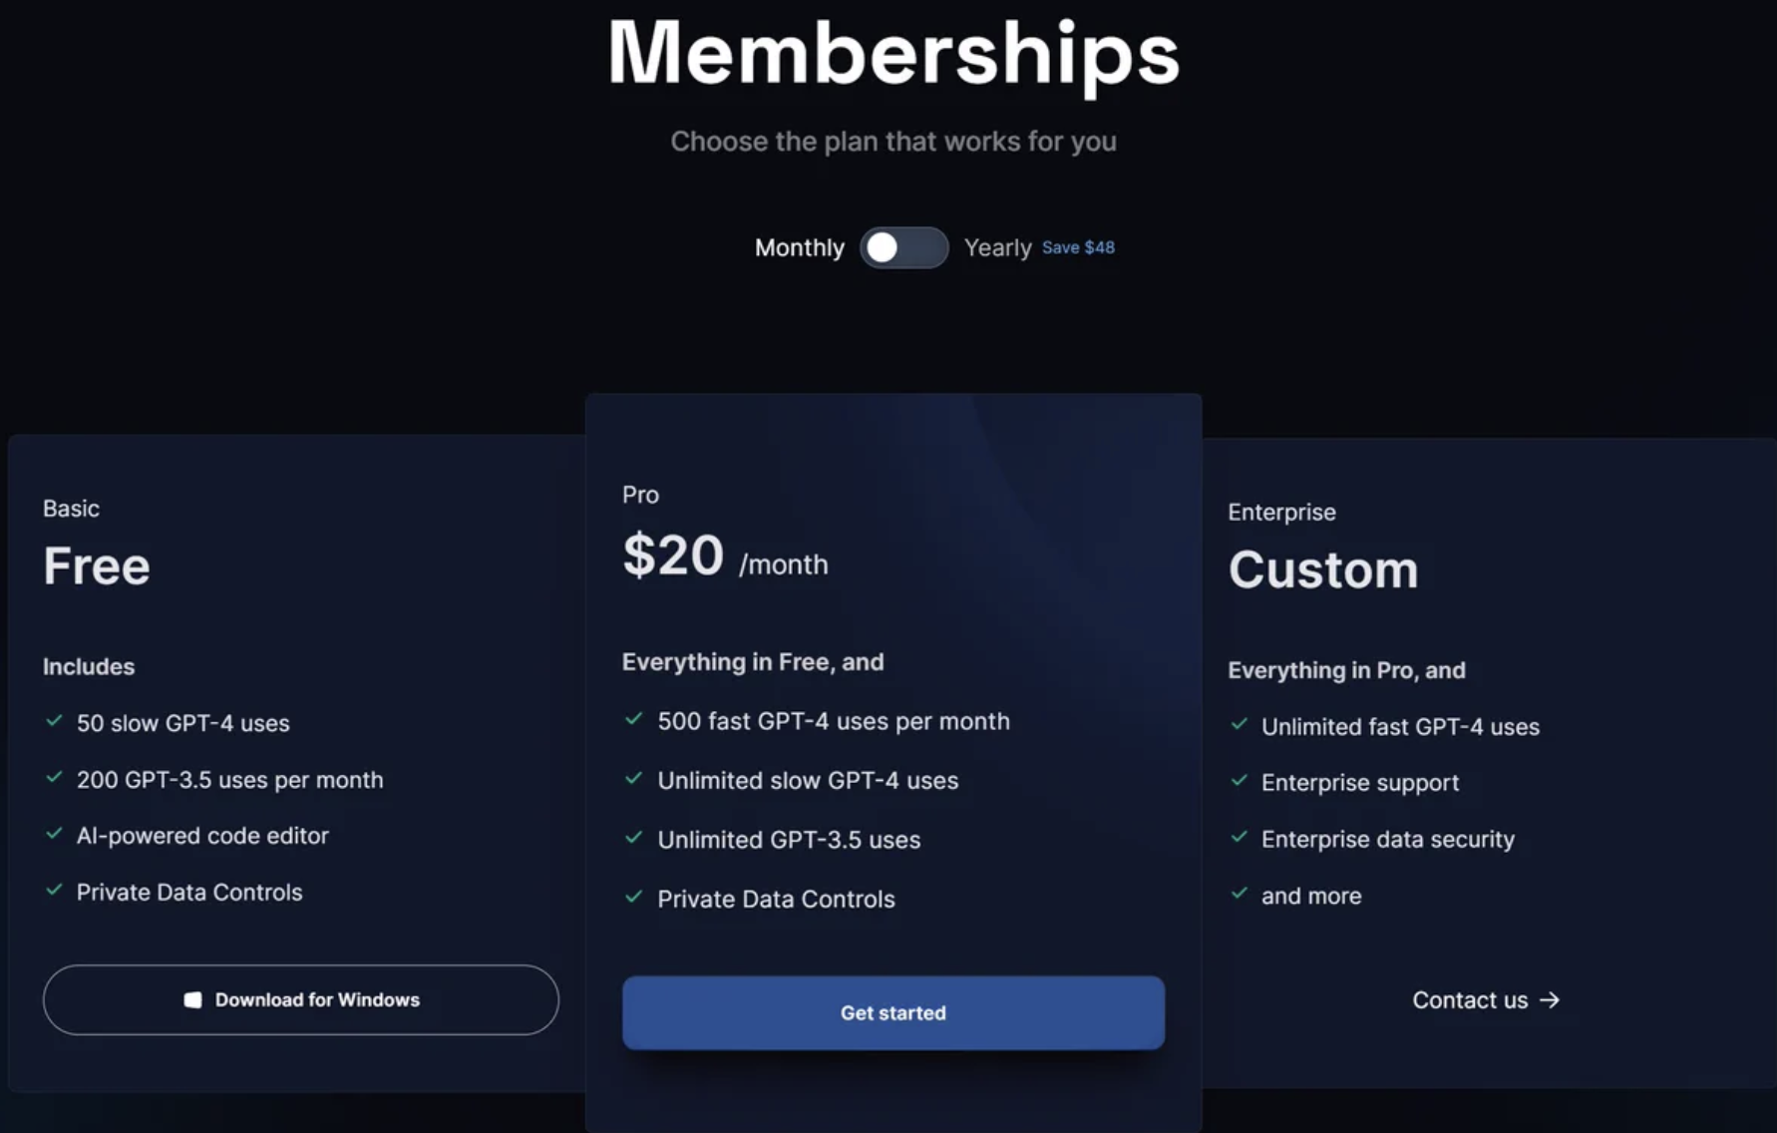Viewport: 1777px width, 1133px height.
Task: Click the checkmark beside 500 fast GPT-4 uses
Action: point(633,719)
